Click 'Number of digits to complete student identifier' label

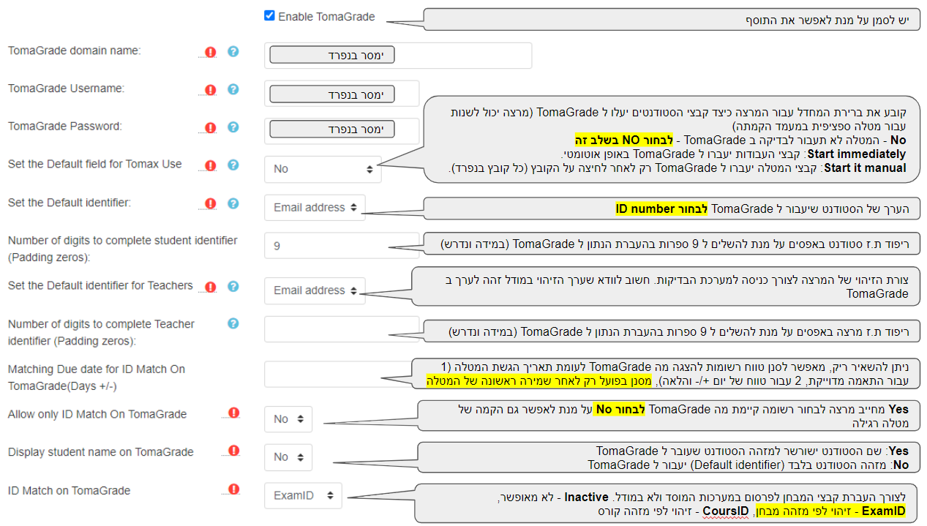[122, 248]
